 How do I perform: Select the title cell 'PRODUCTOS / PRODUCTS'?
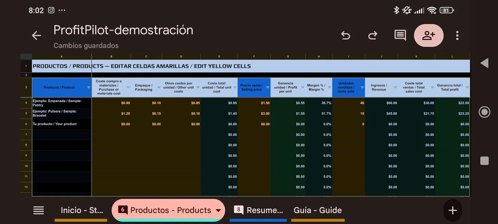click(x=251, y=66)
